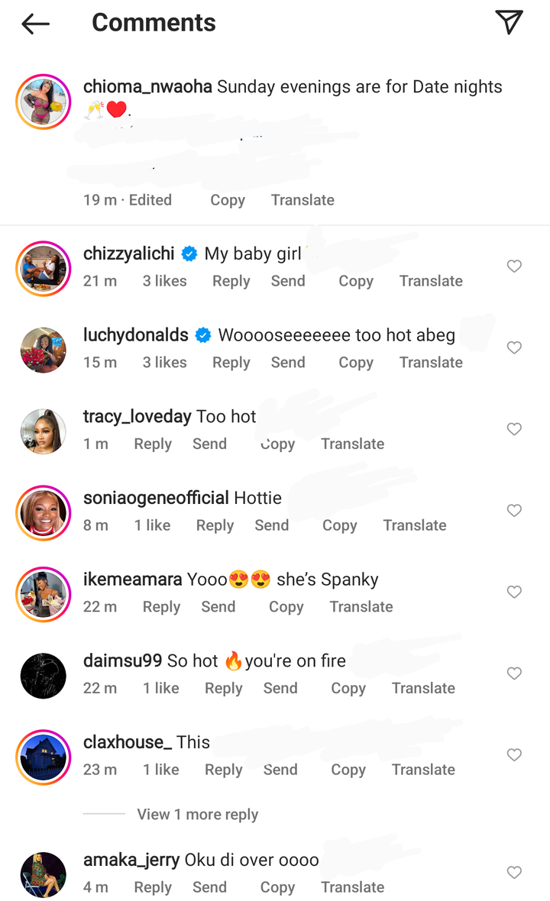Open chioma_nwaoha's profile picture
This screenshot has height=901, width=550.
(43, 102)
